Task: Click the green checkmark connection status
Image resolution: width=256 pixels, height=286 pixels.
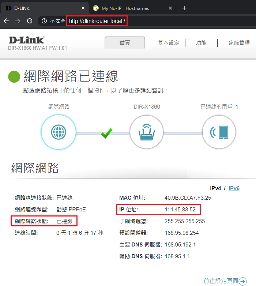Action: 106,133
